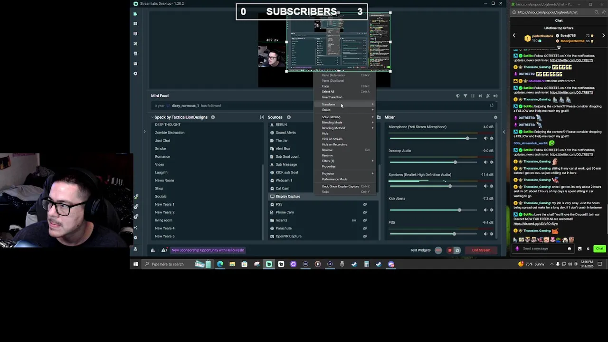The height and width of the screenshot is (342, 608).
Task: Click the add scene plus icon
Action: click(x=213, y=117)
